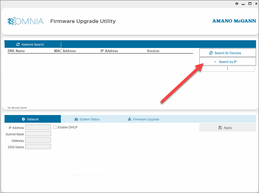Click the DNS Name column header
259x193 pixels.
[16, 51]
